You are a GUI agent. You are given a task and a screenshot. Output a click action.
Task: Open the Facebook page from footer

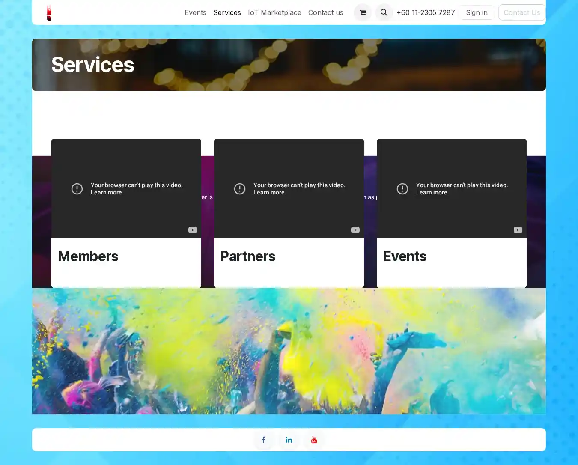263,440
